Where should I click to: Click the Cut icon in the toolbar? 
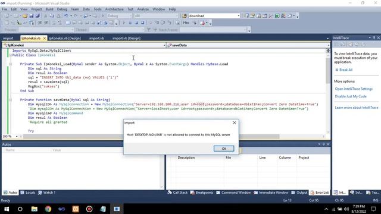45,16
